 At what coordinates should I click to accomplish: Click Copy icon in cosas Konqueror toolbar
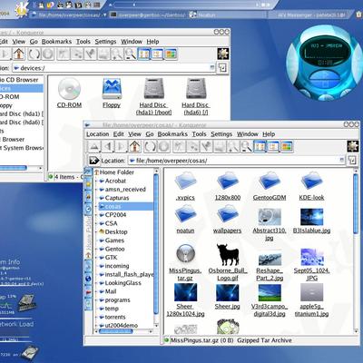tap(192, 147)
